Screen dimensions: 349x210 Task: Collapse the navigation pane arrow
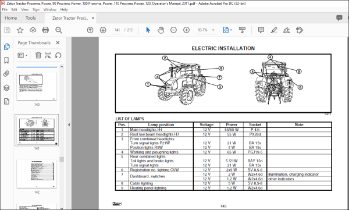(x=69, y=124)
